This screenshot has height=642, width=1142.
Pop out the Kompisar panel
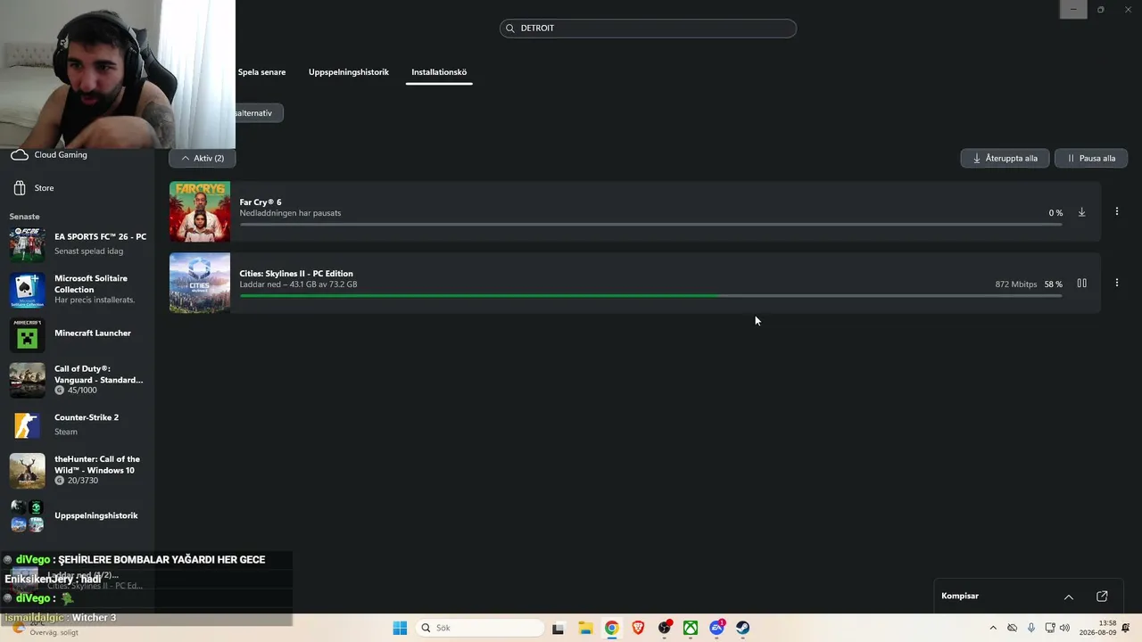[1102, 597]
